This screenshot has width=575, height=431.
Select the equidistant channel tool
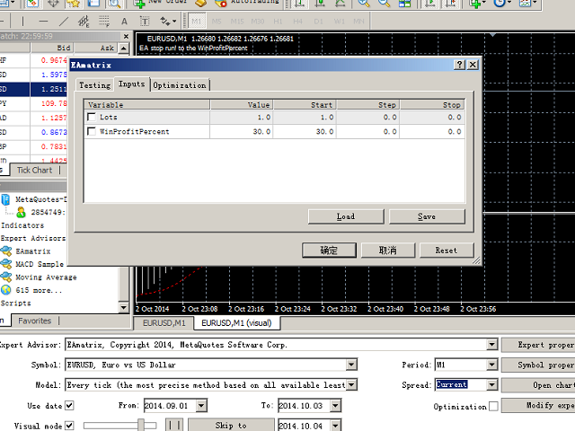pyautogui.click(x=84, y=22)
